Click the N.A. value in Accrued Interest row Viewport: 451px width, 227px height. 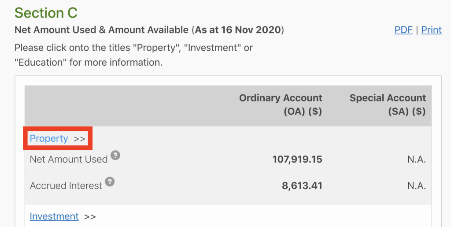[417, 186]
